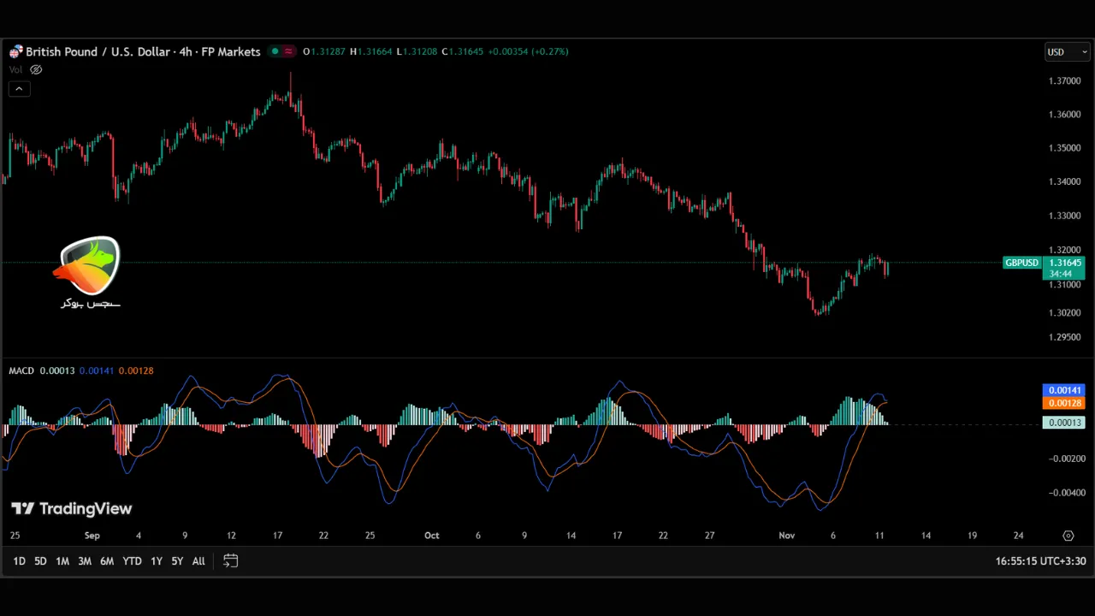The height and width of the screenshot is (616, 1095).
Task: Select the 5D time range
Action: pyautogui.click(x=40, y=561)
